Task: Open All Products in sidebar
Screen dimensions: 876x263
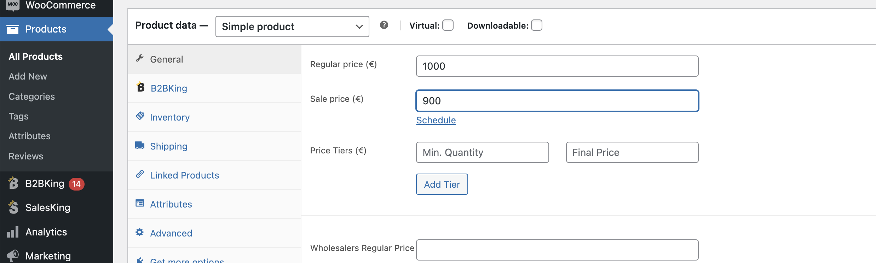Action: click(36, 57)
